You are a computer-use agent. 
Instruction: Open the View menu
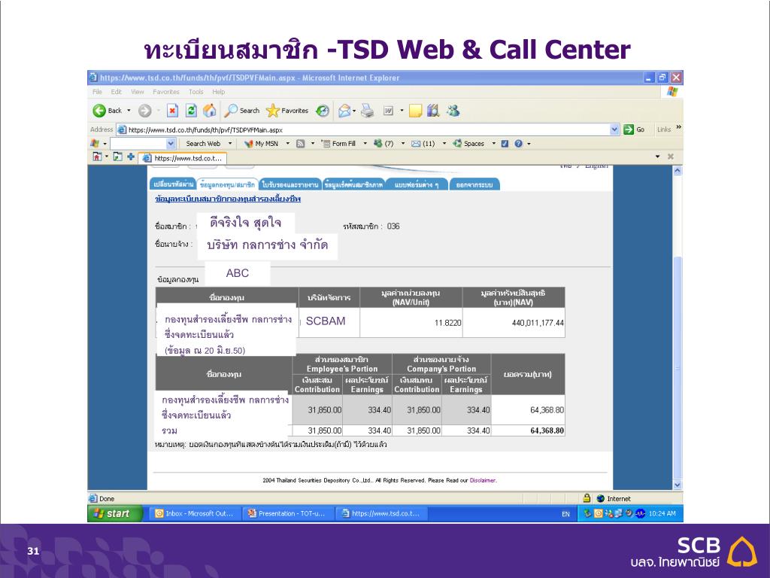[138, 92]
